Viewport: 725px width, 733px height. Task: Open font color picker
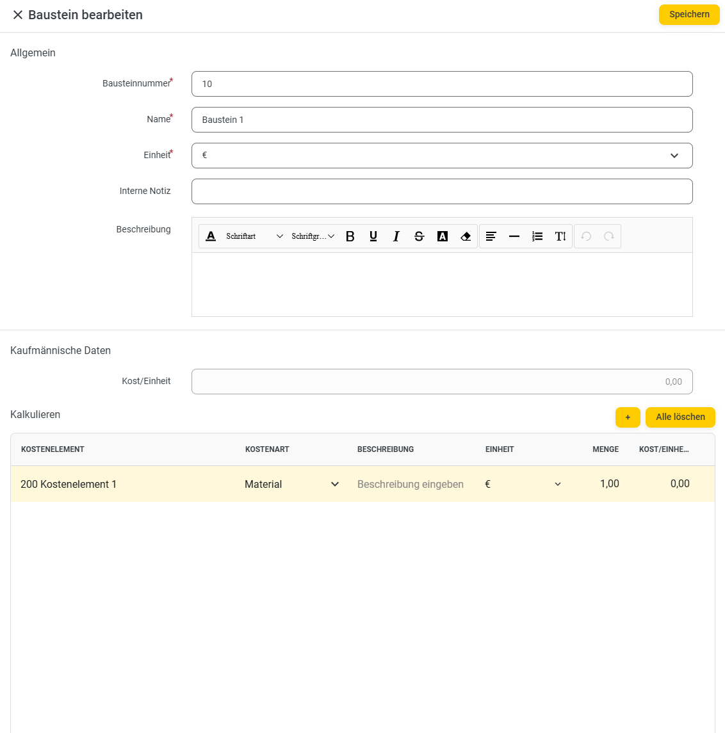(211, 236)
